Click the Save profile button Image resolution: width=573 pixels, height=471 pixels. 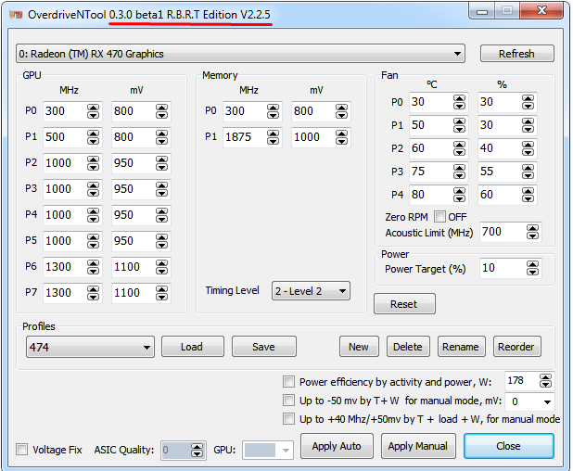pos(264,347)
